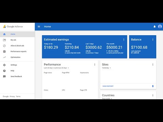
Task: Click the $180.29 today earnings
Action: point(51,47)
